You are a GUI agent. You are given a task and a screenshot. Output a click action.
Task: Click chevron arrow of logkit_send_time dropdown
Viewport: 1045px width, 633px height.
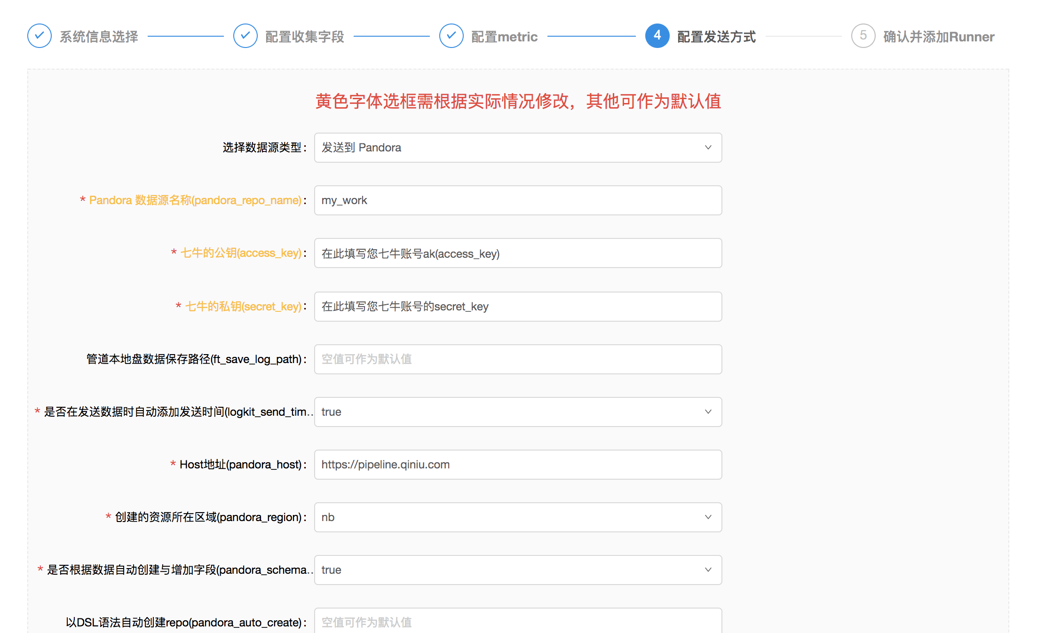click(708, 412)
